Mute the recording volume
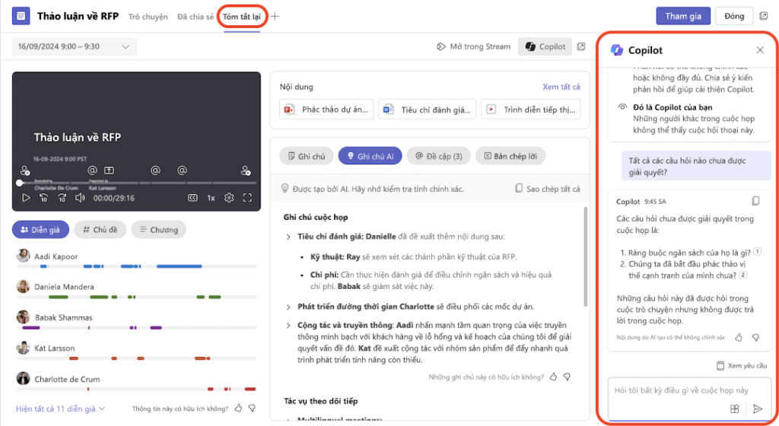 80,198
